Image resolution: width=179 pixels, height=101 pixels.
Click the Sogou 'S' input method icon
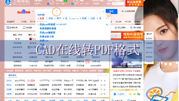click(x=109, y=15)
